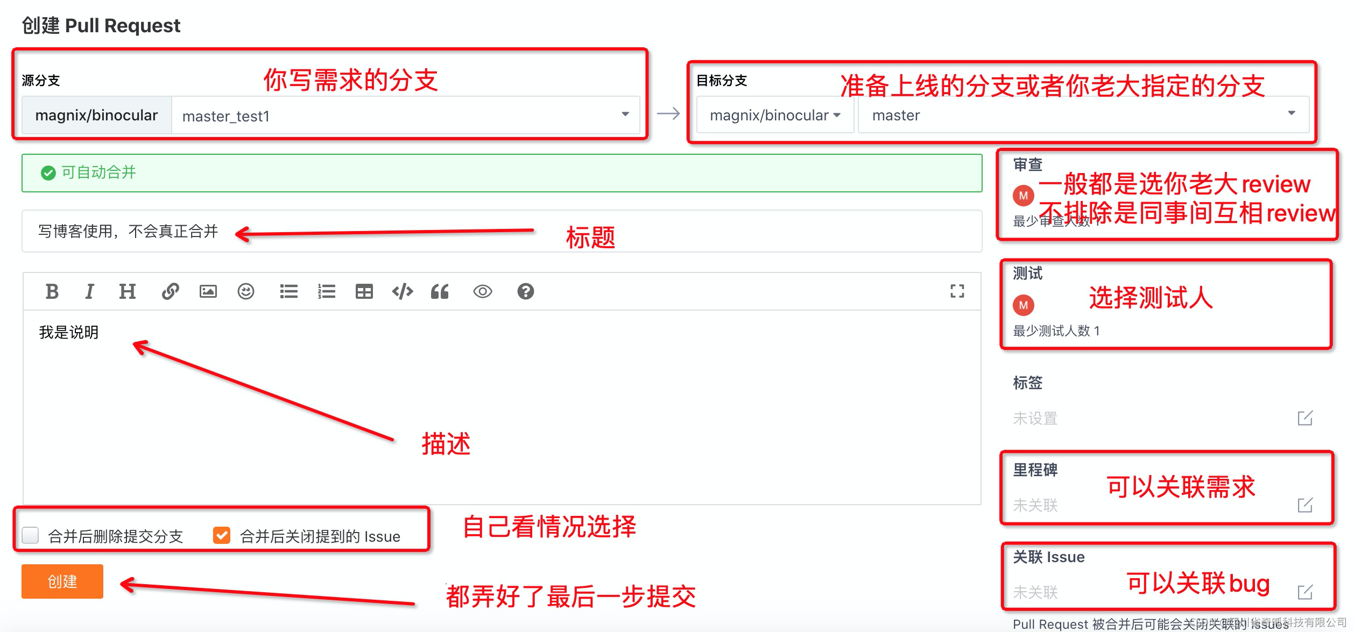The image size is (1354, 632).
Task: Open the 标签 edit panel
Action: (x=1305, y=418)
